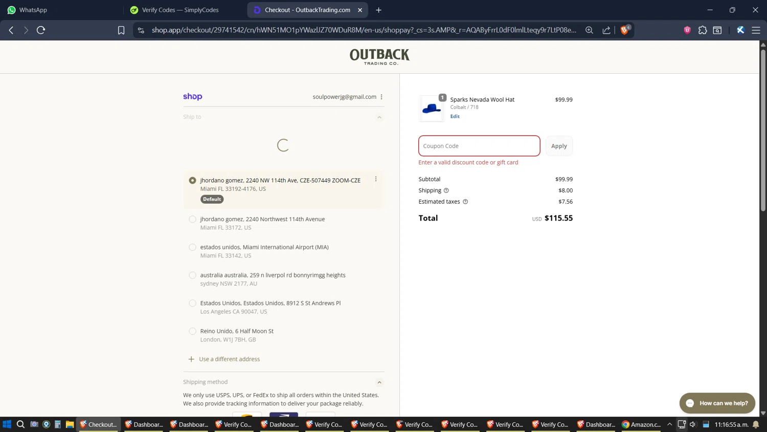767x432 pixels.
Task: Edit the Sparks Nevada Wool Hat item
Action: click(x=455, y=116)
